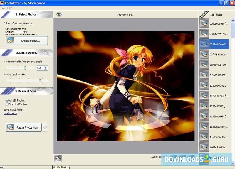235x169 pixels.
Task: Click thumbnail icon for 0819ccb3cae0 photo
Action: coord(204,44)
